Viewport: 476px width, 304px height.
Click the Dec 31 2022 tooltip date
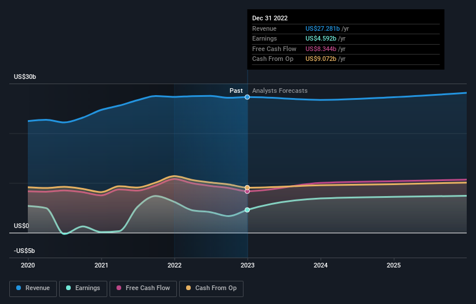click(270, 18)
